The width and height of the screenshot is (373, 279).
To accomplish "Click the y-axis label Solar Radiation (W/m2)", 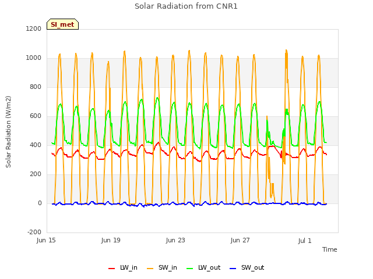I will (x=8, y=132).
